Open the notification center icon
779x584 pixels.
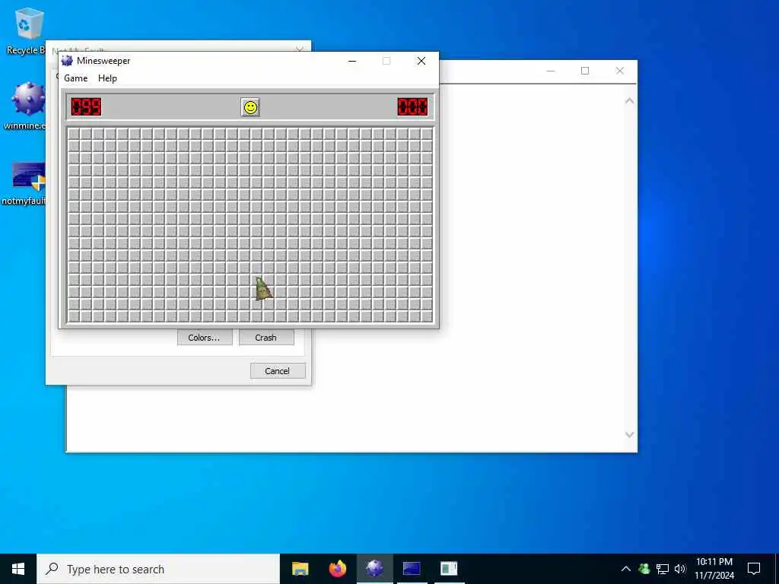(x=754, y=569)
